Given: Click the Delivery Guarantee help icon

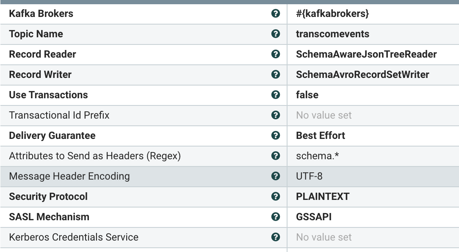Looking at the screenshot, I should click(x=276, y=136).
